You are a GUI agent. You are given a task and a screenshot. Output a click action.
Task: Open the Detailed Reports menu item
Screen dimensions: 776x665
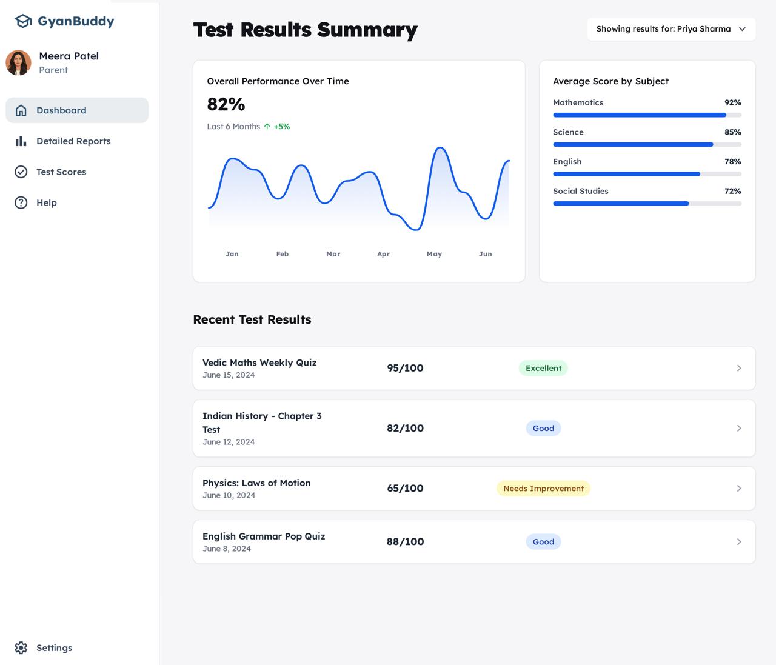coord(73,141)
